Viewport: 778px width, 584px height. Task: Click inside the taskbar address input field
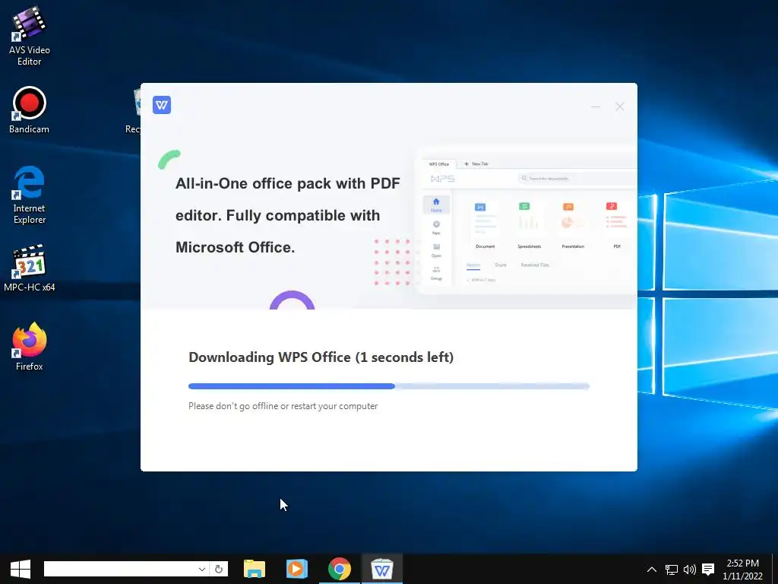pyautogui.click(x=119, y=569)
